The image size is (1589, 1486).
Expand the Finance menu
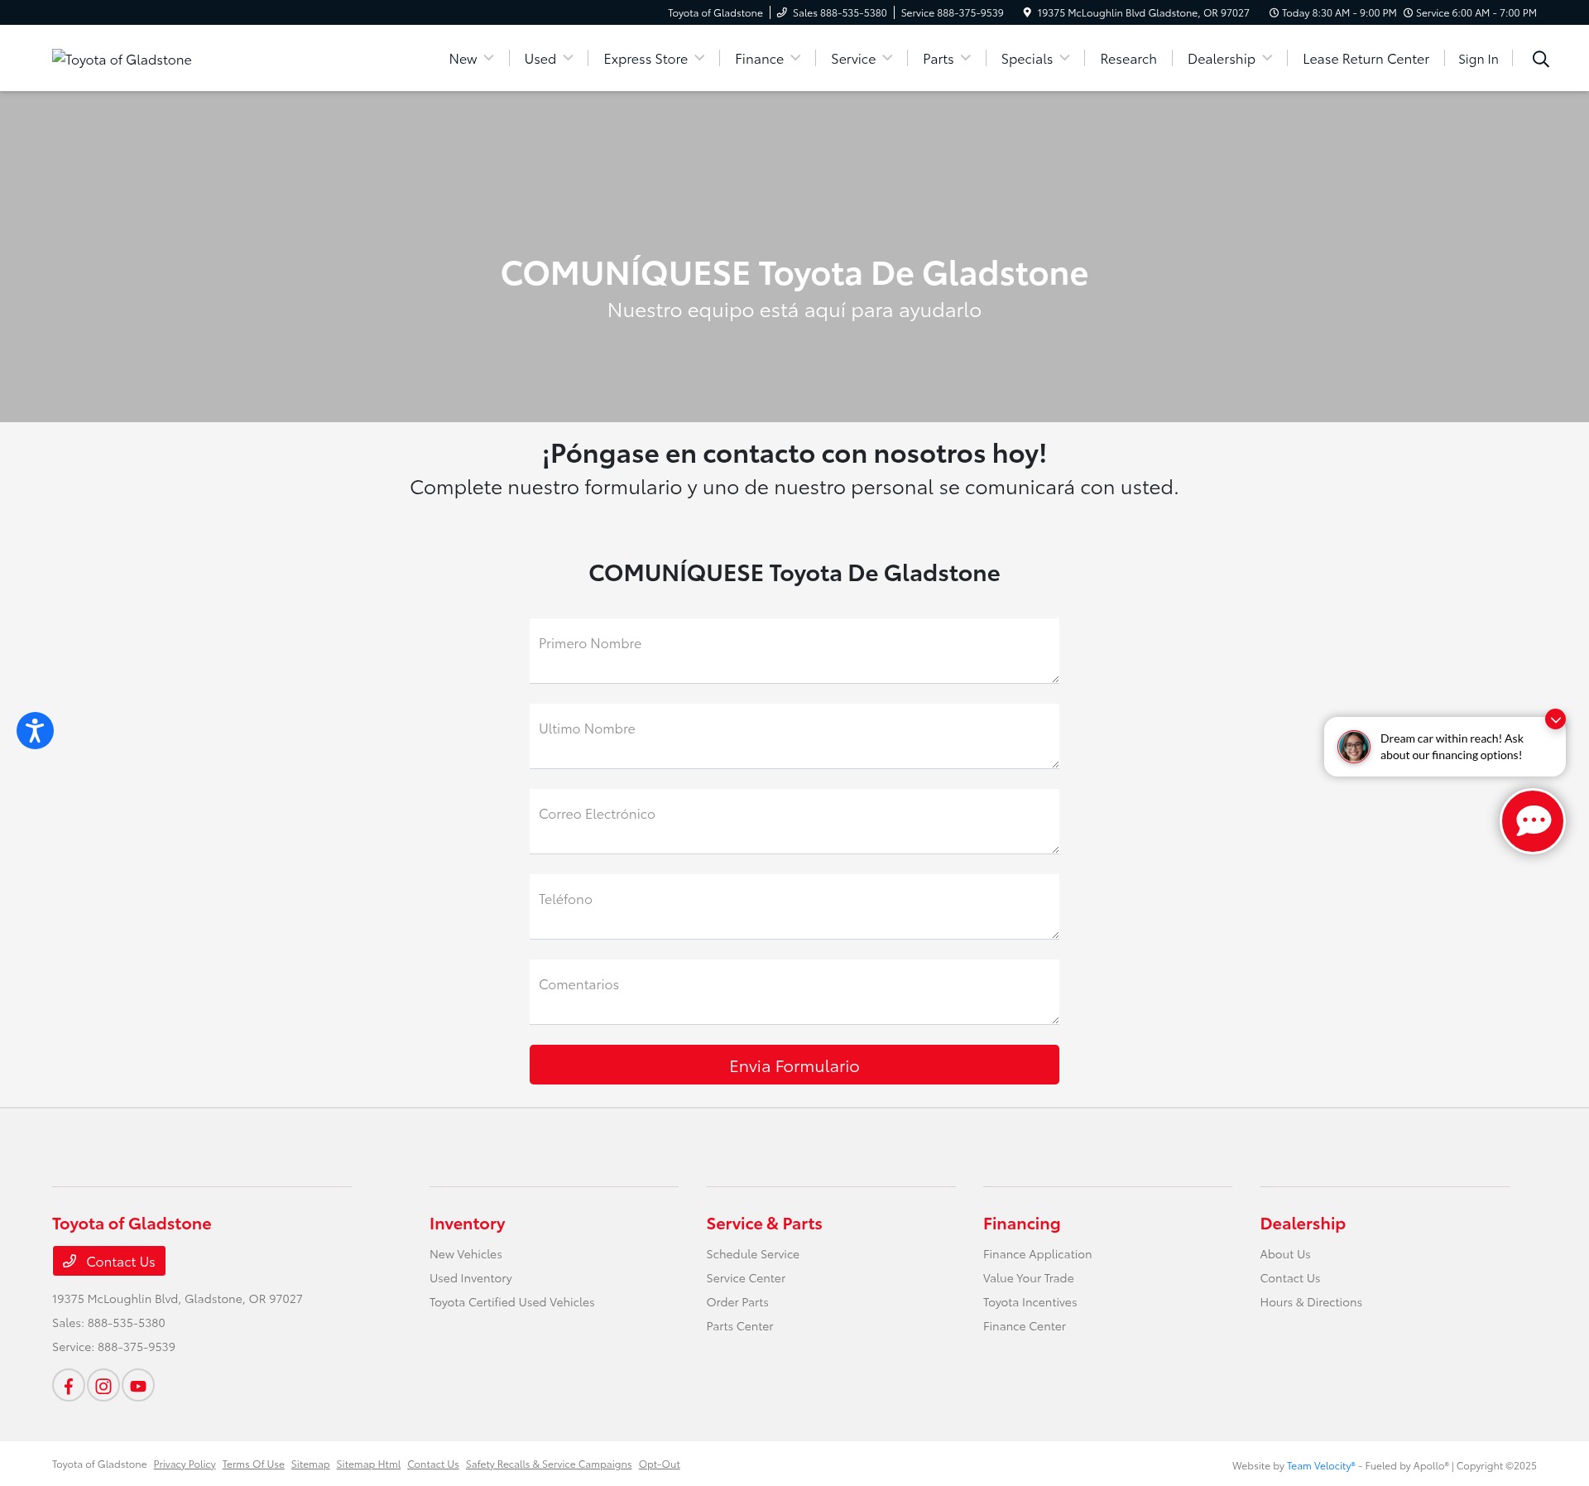coord(767,59)
